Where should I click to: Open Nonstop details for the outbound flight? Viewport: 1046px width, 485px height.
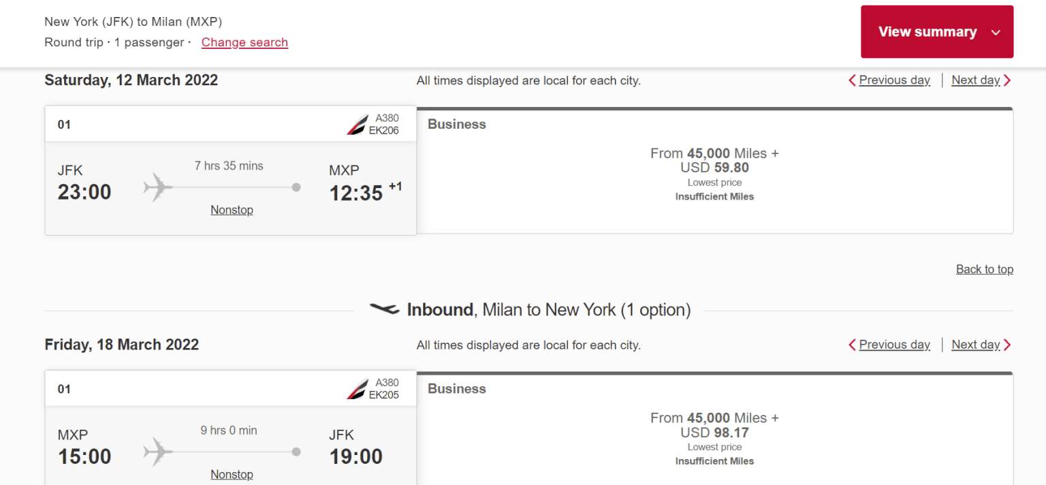pos(232,210)
